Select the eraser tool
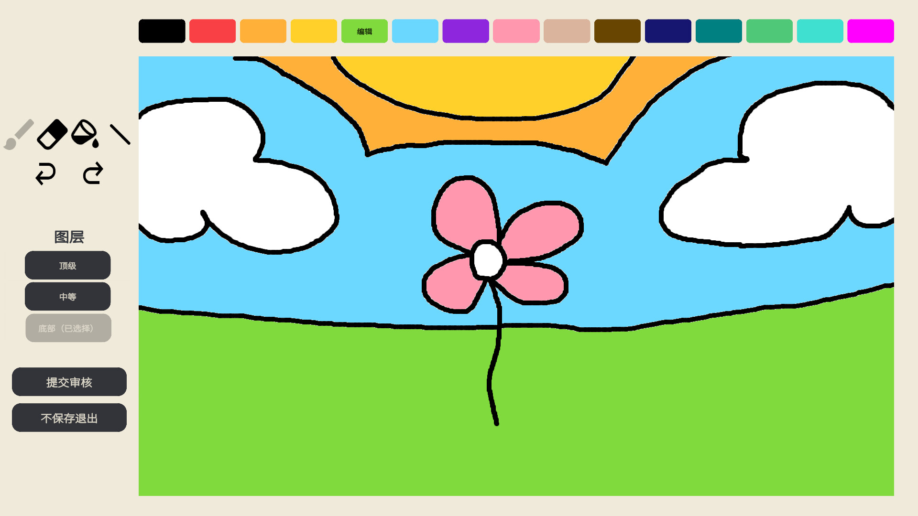 click(x=52, y=134)
